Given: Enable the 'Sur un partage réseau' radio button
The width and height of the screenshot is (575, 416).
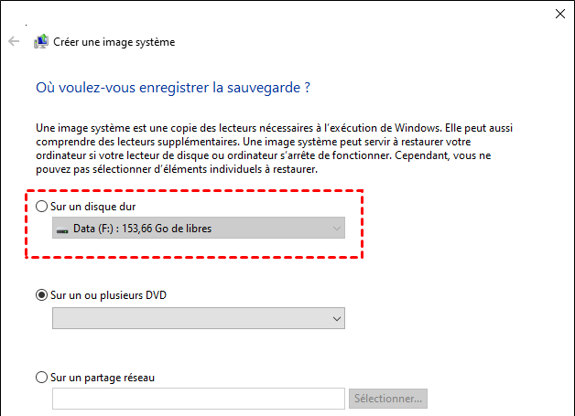Looking at the screenshot, I should pos(41,377).
